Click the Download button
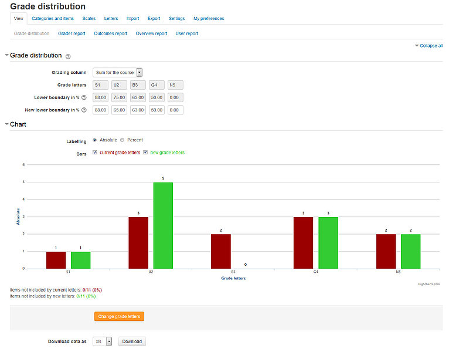 [x=132, y=341]
